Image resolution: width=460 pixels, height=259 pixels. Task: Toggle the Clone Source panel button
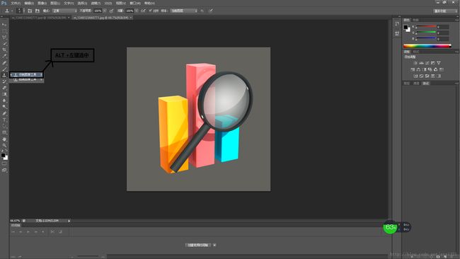coord(38,11)
